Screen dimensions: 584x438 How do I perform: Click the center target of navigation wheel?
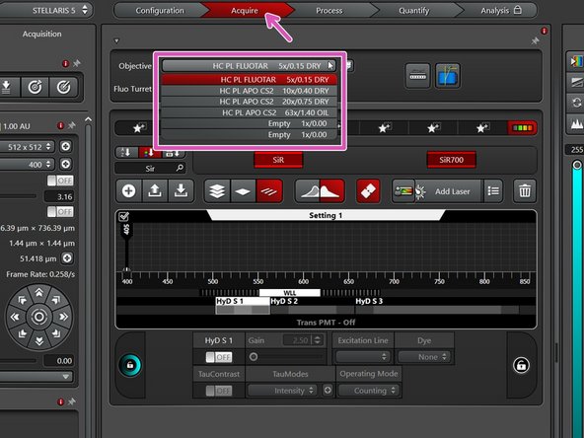point(39,317)
